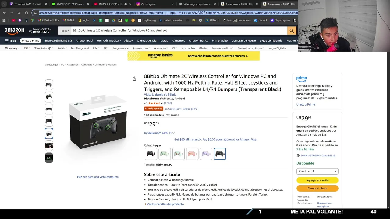This screenshot has width=390, height=219.
Task: Expand the Xbox Series X|S submenu
Action: [44, 48]
